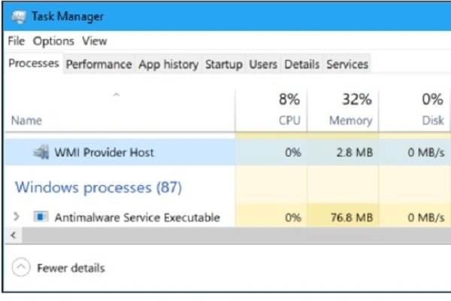Click the sort arrow above Name column
The image size is (451, 301).
pyautogui.click(x=117, y=95)
